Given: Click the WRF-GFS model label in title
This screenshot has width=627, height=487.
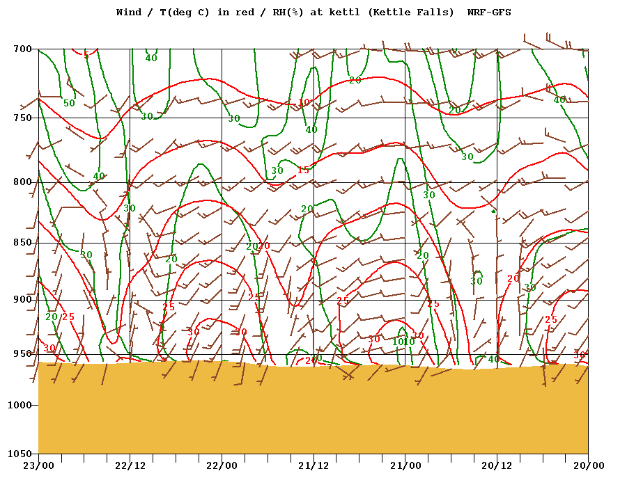Looking at the screenshot, I should coord(489,13).
